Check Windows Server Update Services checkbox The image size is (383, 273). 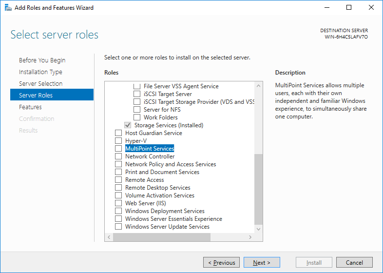[118, 227]
